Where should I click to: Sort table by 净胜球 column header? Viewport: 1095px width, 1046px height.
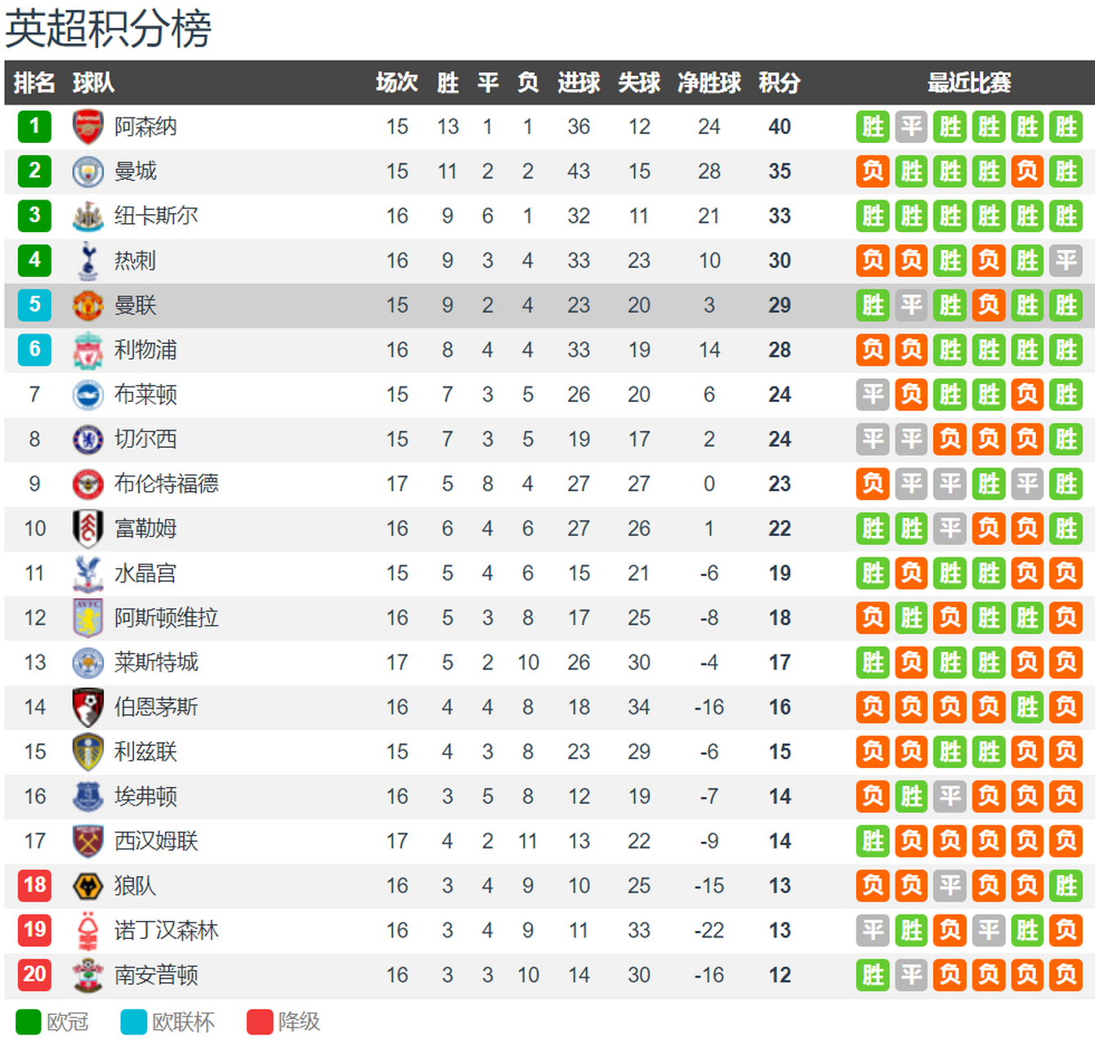pos(709,83)
